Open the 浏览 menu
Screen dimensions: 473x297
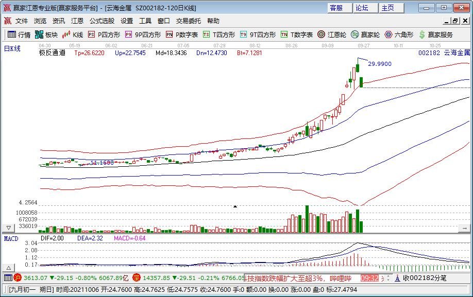click(x=40, y=21)
